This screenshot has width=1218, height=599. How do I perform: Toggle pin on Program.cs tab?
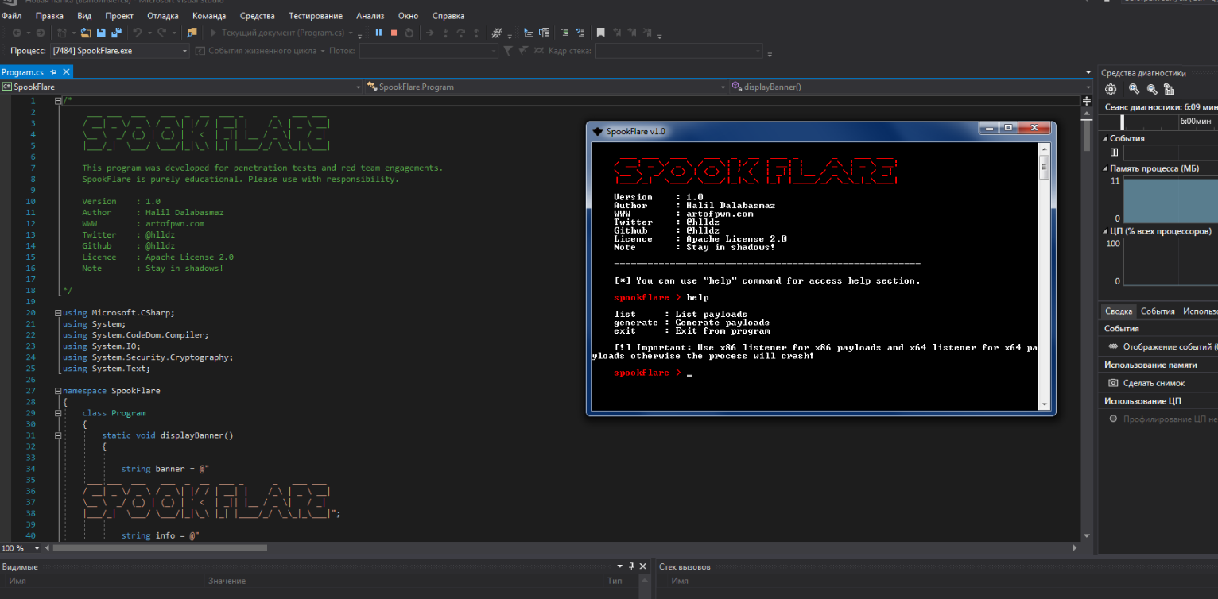tap(53, 72)
